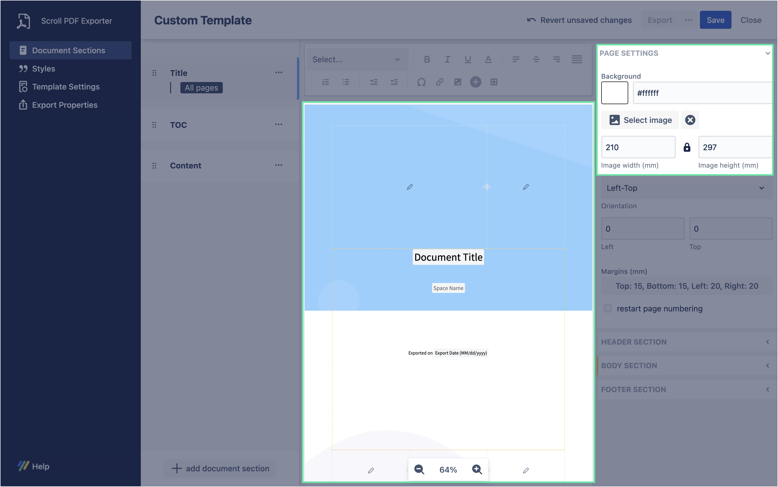This screenshot has width=778, height=487.
Task: Click the special character omega icon
Action: point(421,82)
